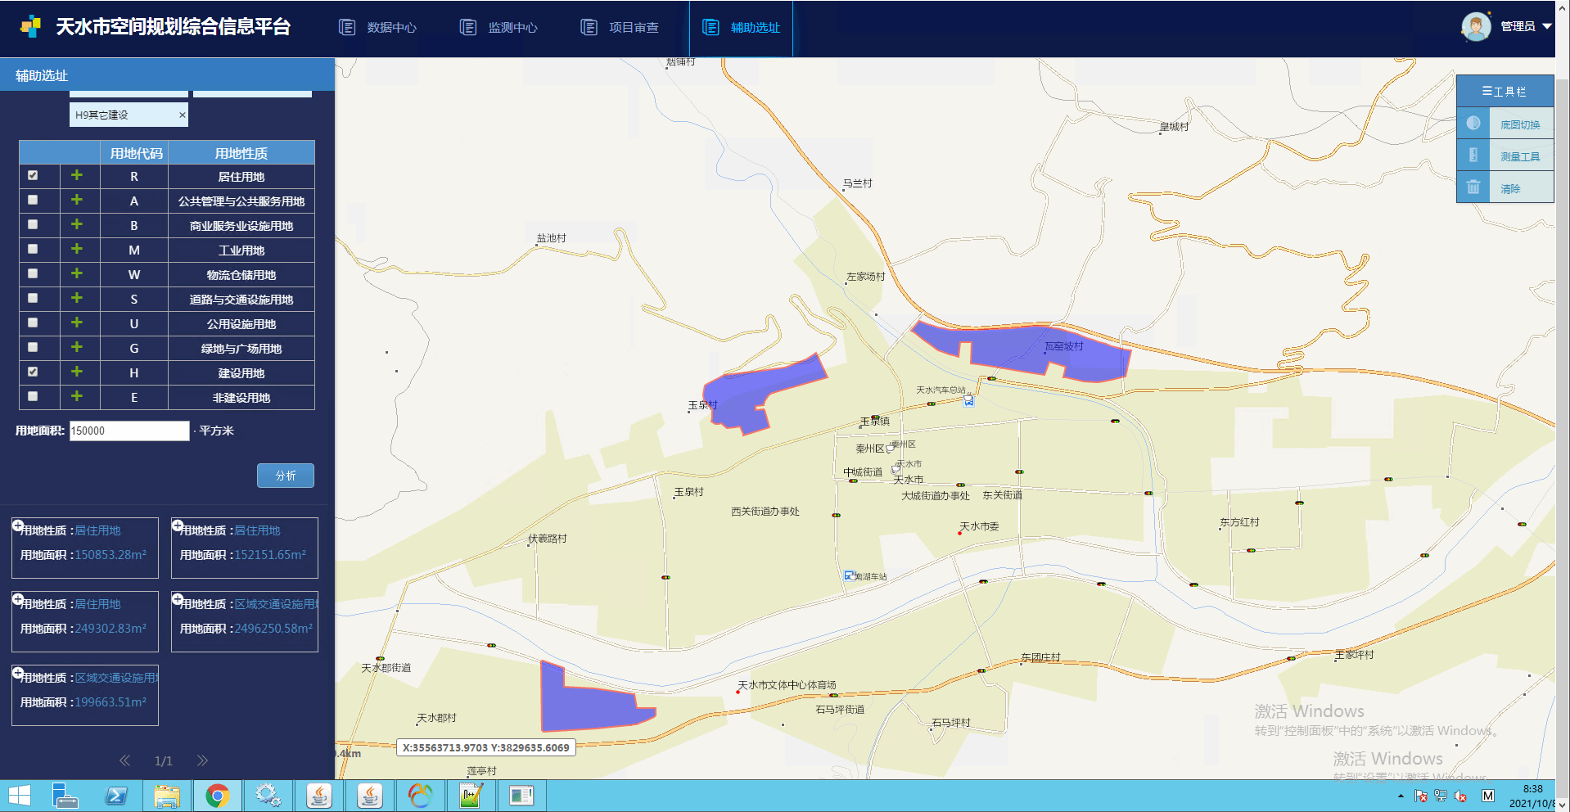Check the A 公共管理与公共服务用地 checkbox
1570x812 pixels.
pos(33,200)
